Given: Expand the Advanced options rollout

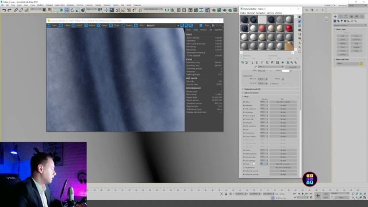Looking at the screenshot, I should point(270,93).
